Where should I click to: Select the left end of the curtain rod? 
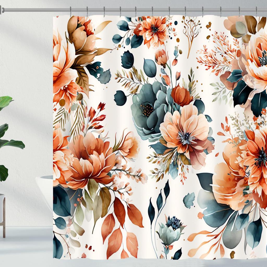coord(2,10)
